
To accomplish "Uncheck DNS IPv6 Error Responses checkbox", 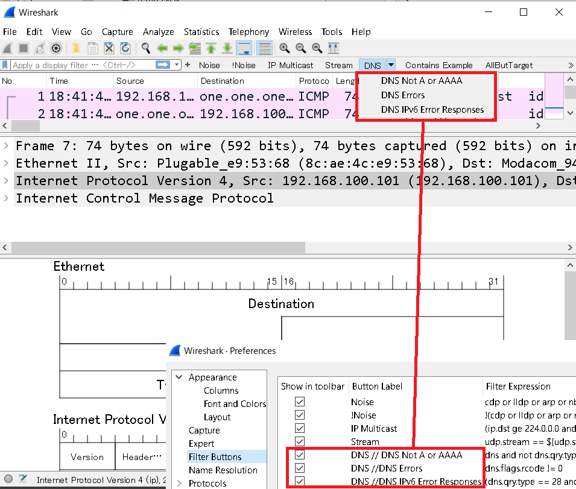I will pyautogui.click(x=300, y=481).
